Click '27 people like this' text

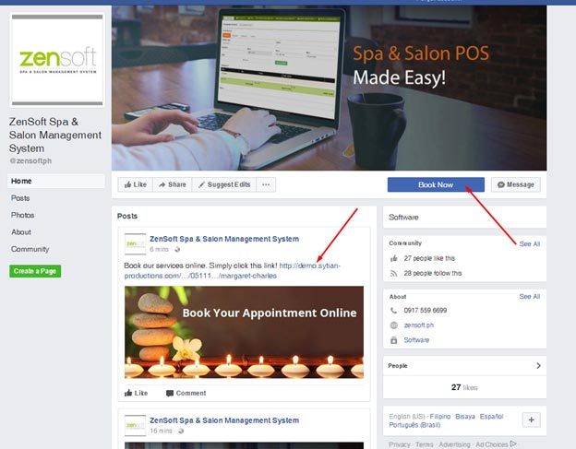429,258
